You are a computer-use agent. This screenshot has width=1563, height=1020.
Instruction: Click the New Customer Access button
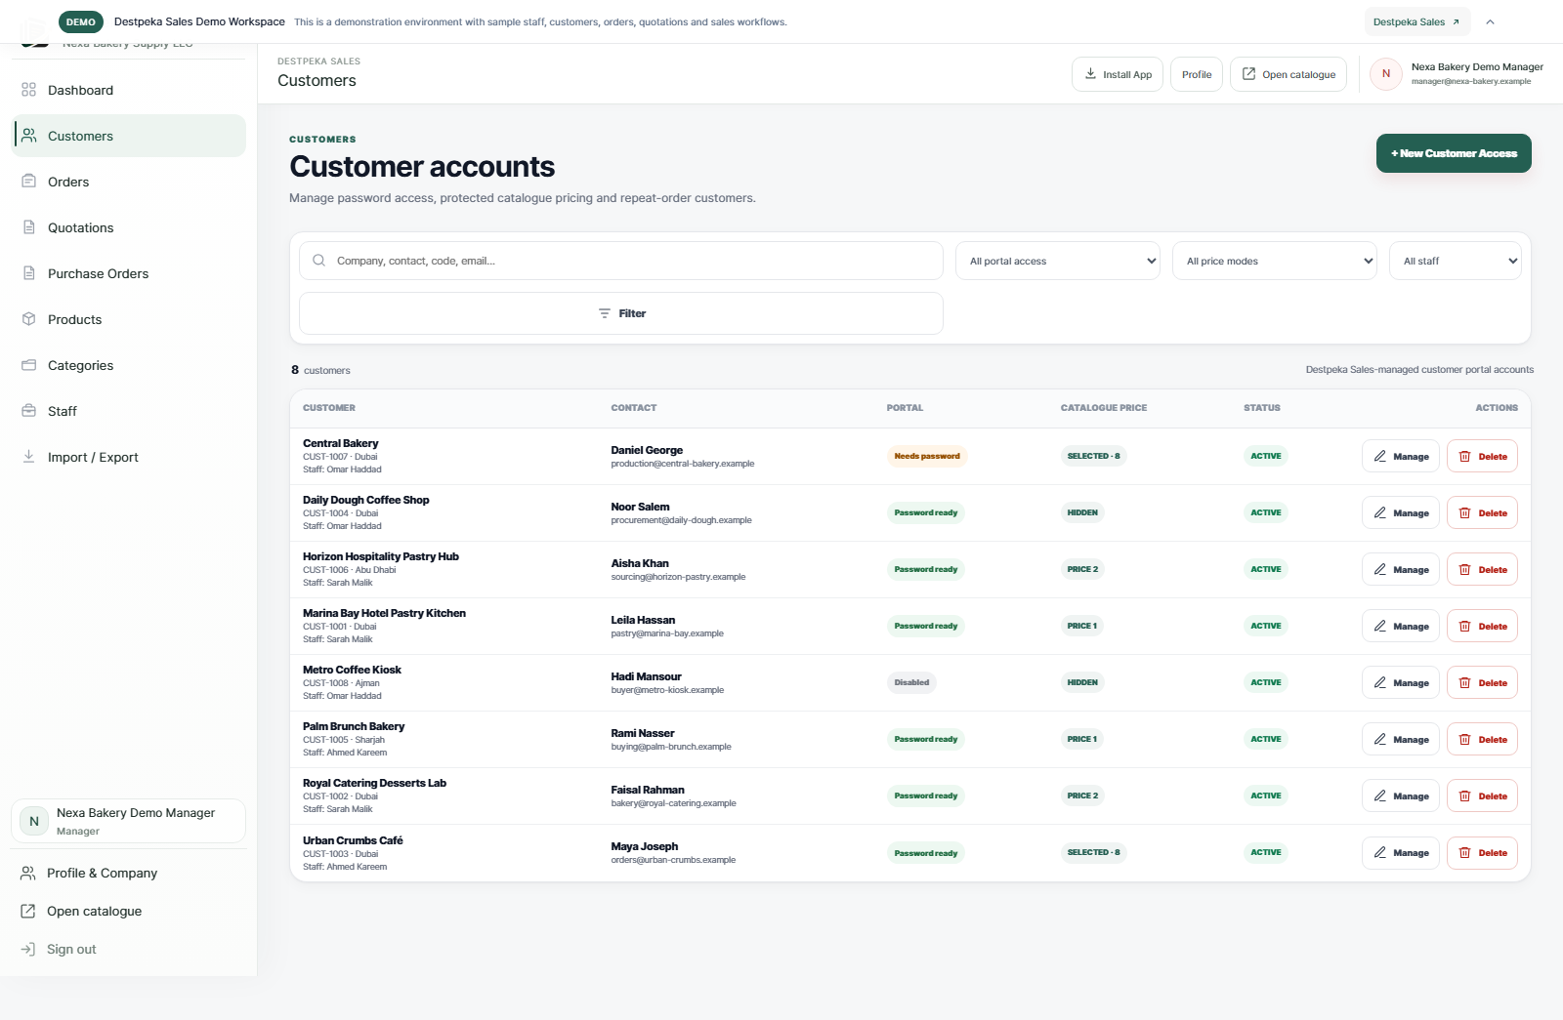[1454, 153]
